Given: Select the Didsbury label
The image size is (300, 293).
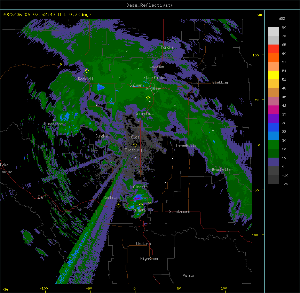Looking at the screenshot, I should [134, 150].
